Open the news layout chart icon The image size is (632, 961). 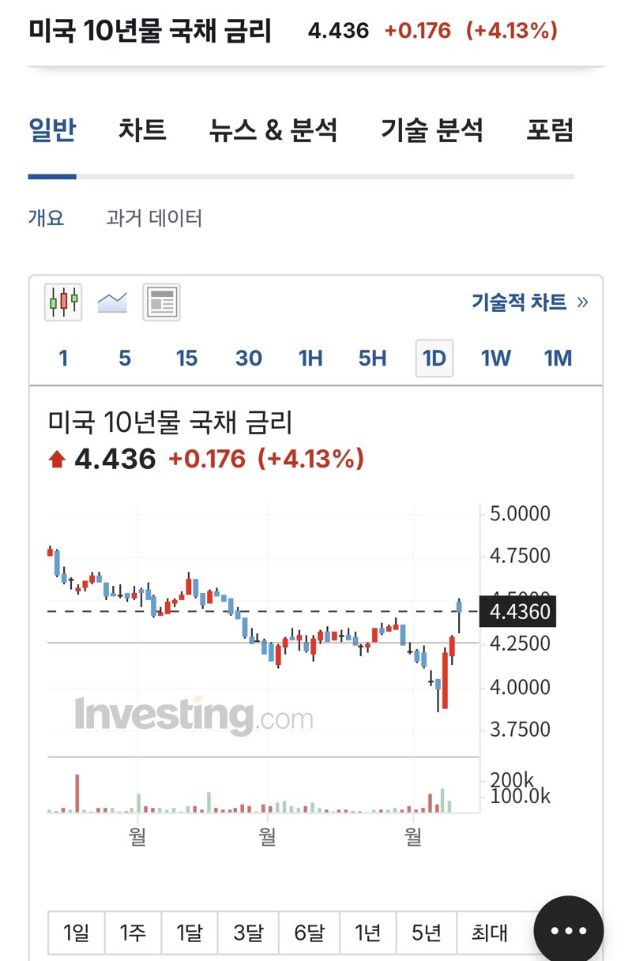click(161, 302)
